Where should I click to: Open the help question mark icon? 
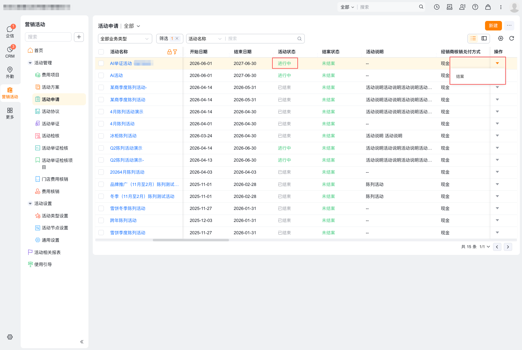point(475,7)
